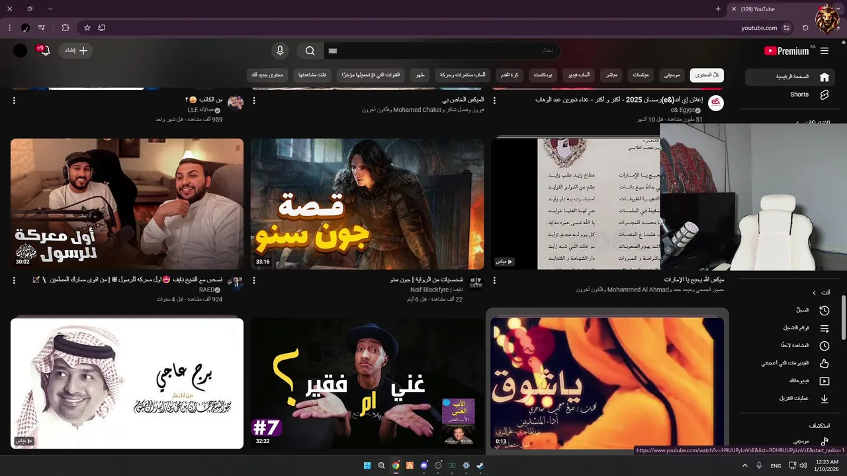Select the recently uploaded channels chip

pos(371,75)
